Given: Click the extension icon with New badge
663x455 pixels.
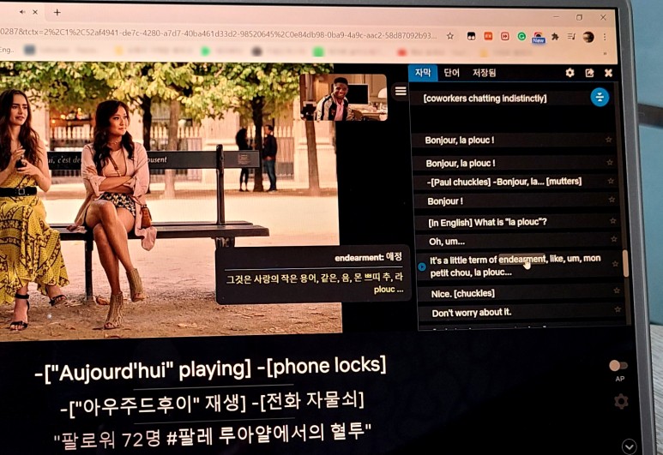Looking at the screenshot, I should pos(539,38).
